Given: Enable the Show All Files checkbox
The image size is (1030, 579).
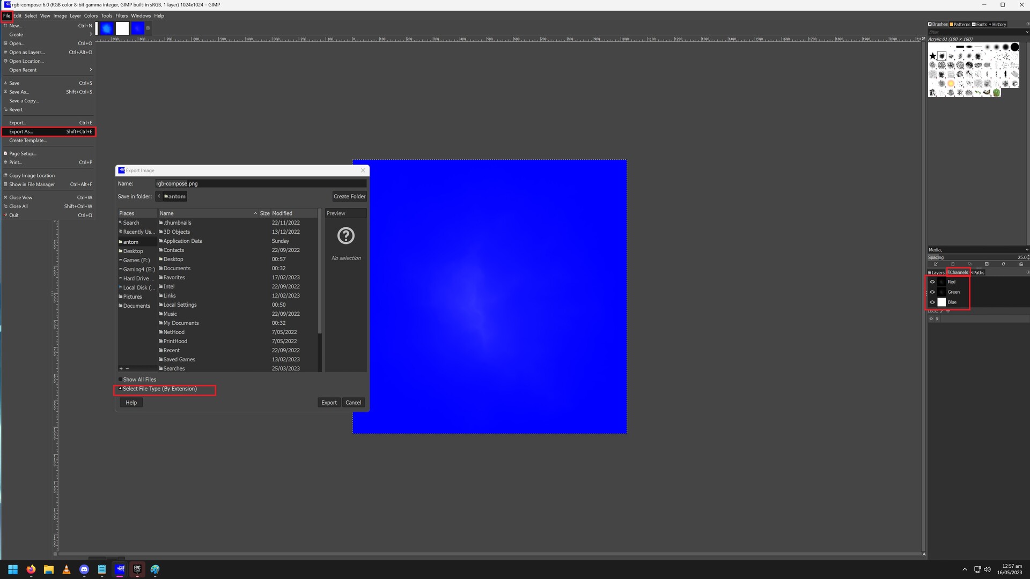Looking at the screenshot, I should (120, 379).
